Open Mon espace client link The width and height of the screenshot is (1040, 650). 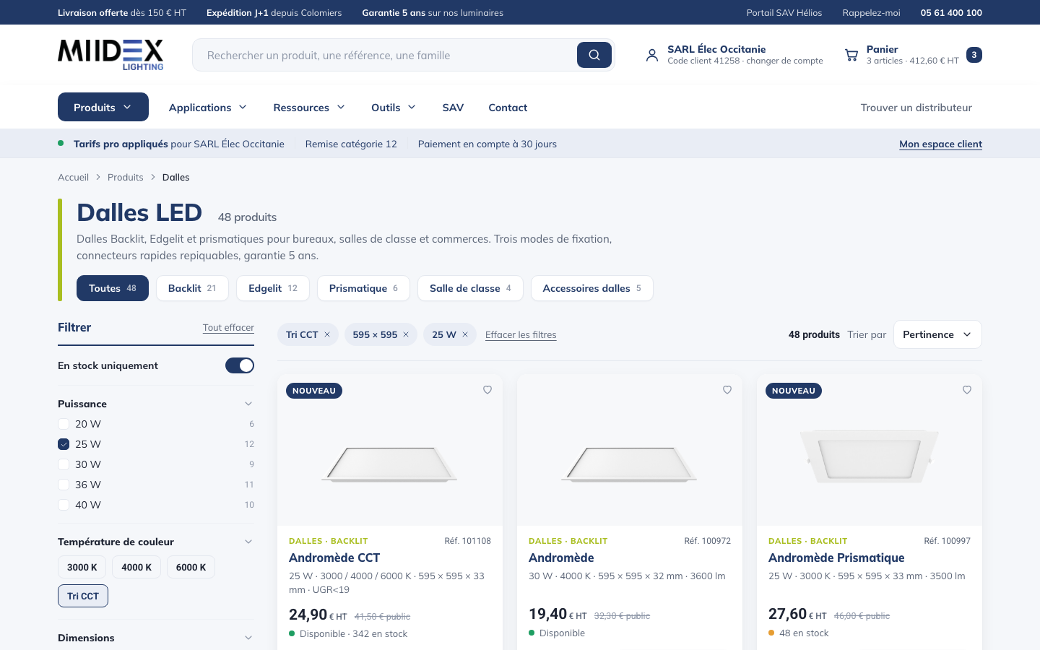(940, 144)
